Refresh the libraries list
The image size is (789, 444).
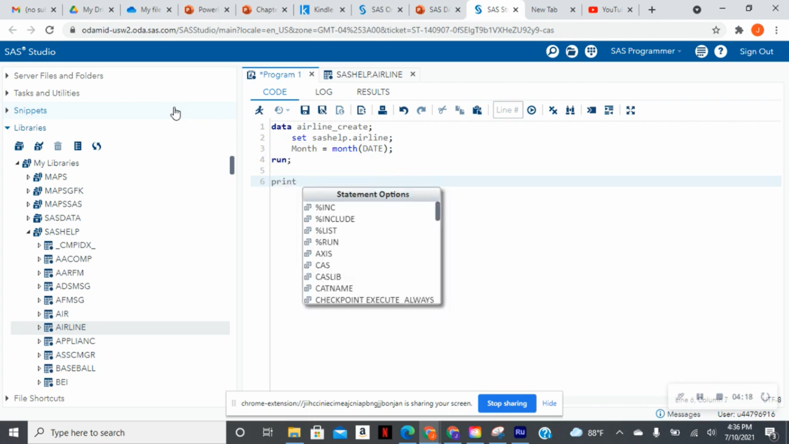click(97, 146)
